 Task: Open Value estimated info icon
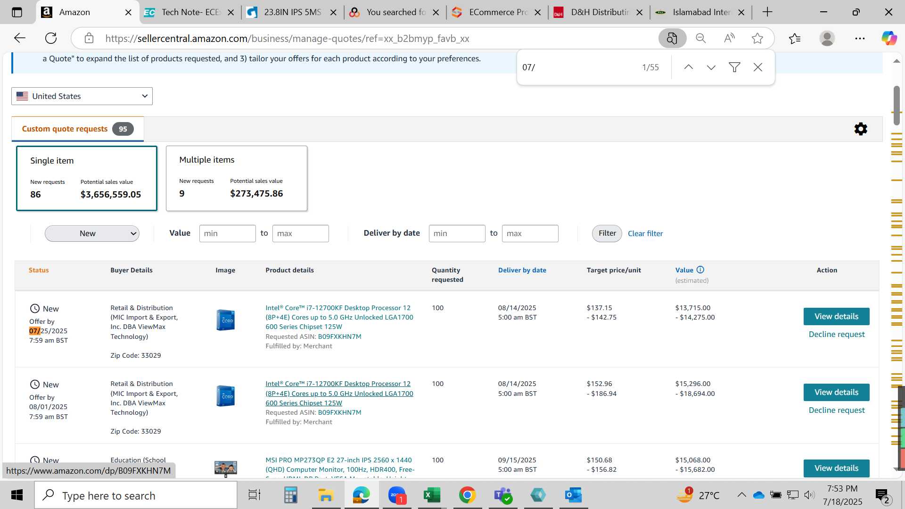[700, 270]
